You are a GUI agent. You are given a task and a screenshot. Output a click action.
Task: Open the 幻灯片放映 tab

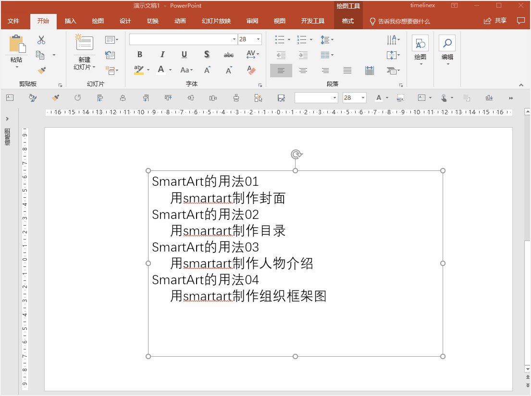pos(216,21)
